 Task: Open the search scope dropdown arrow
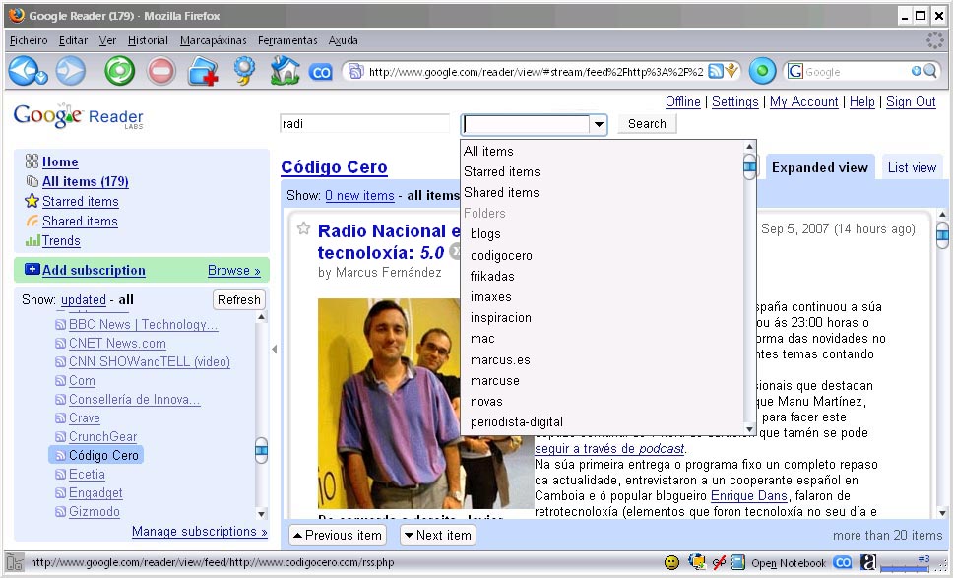point(599,125)
